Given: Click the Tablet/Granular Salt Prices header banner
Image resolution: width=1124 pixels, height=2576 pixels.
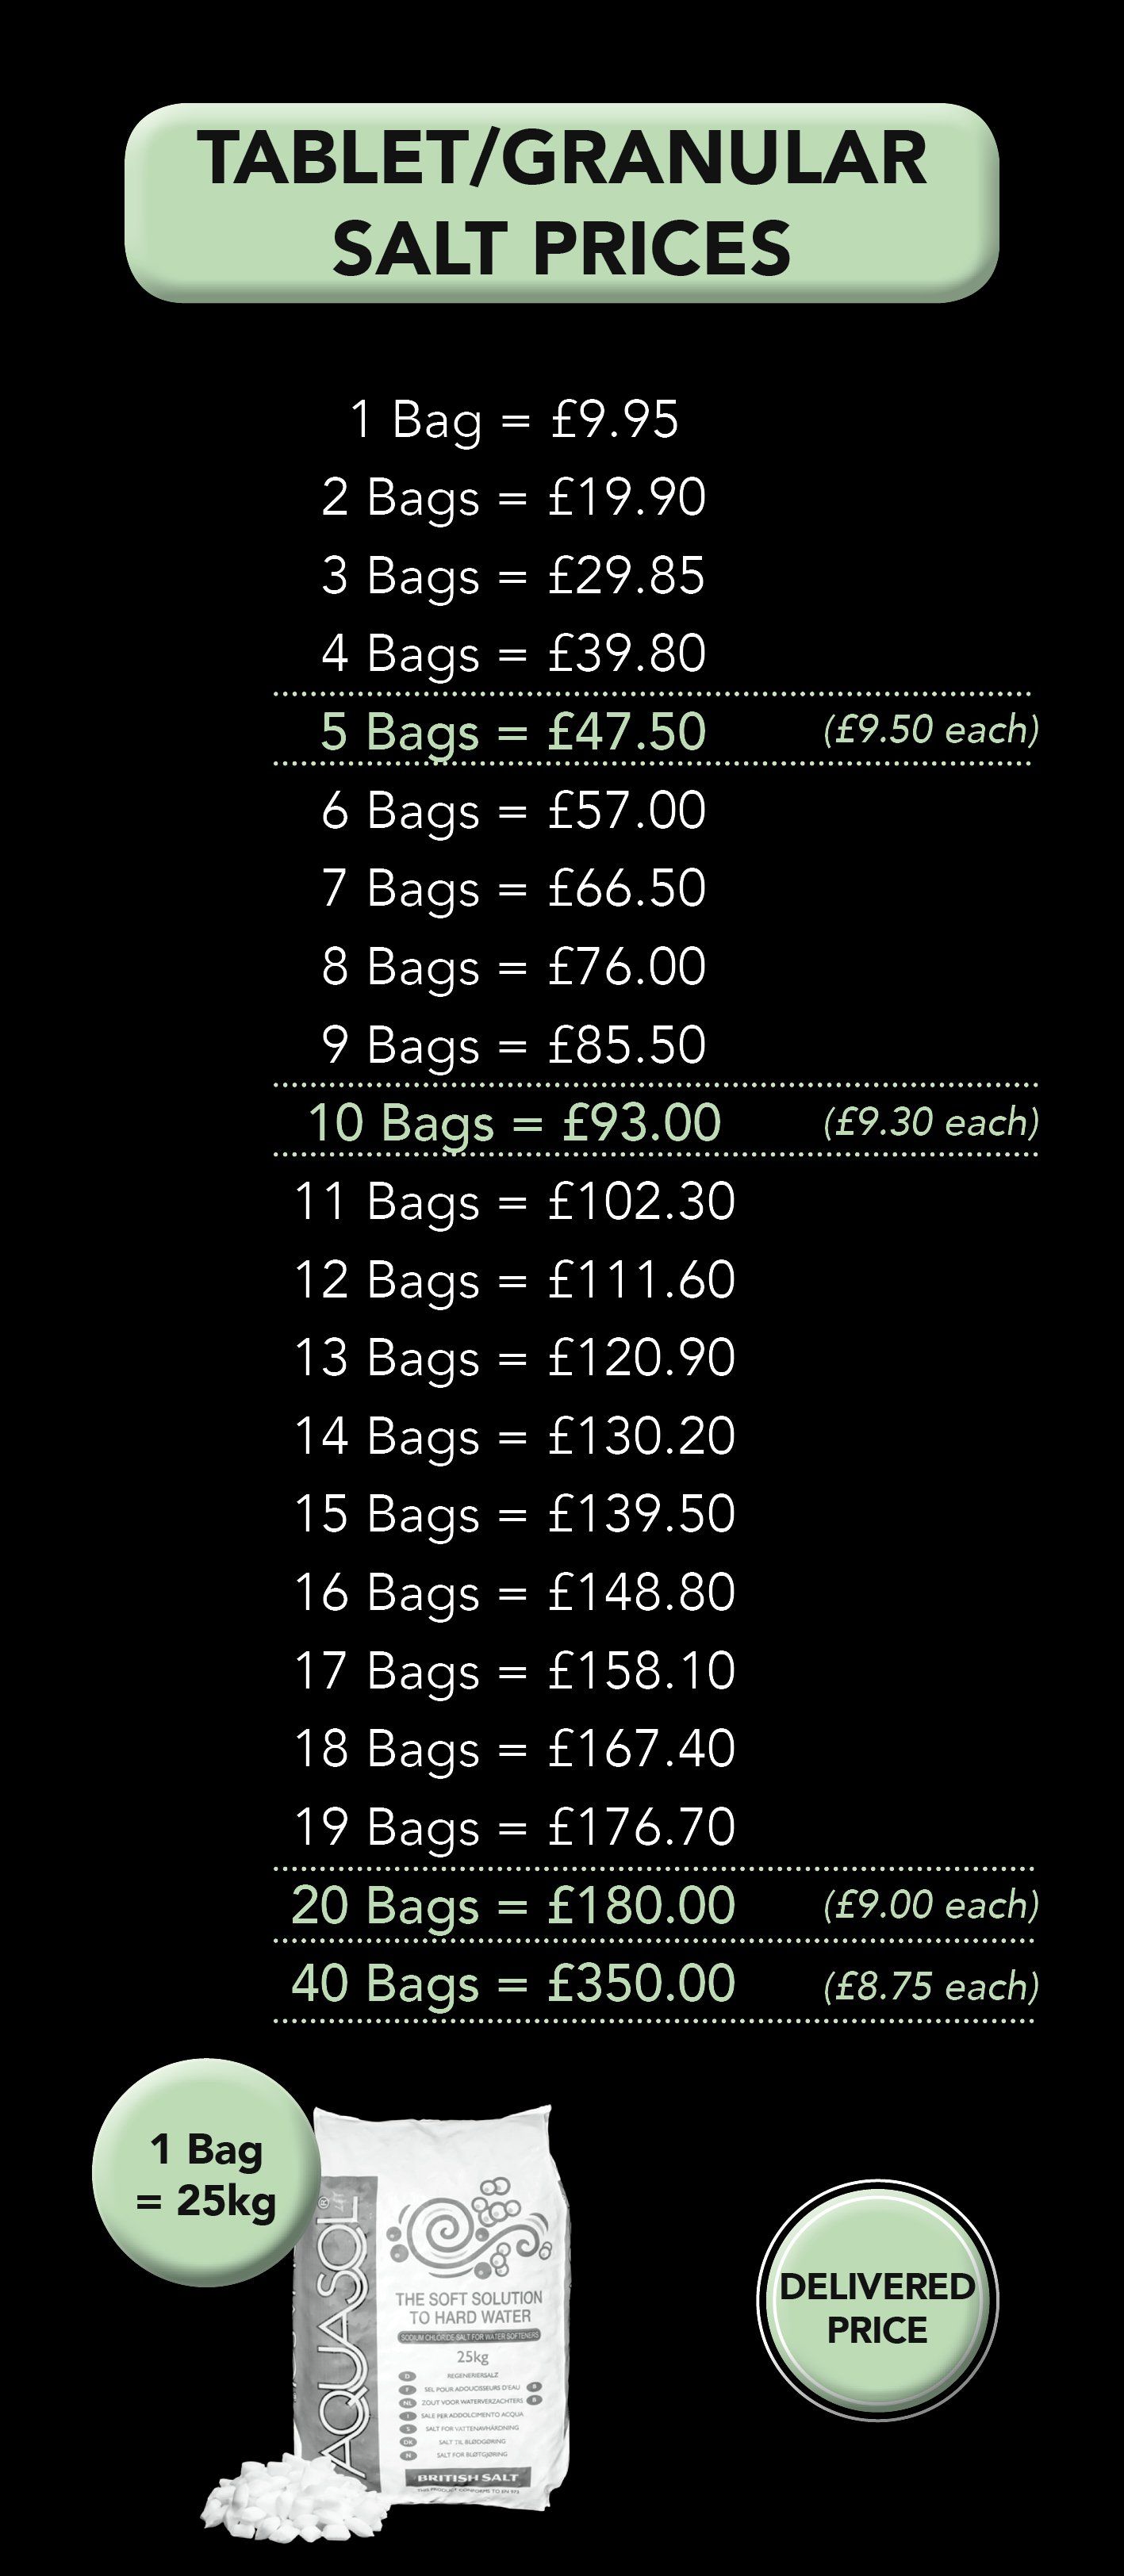Looking at the screenshot, I should pyautogui.click(x=561, y=203).
